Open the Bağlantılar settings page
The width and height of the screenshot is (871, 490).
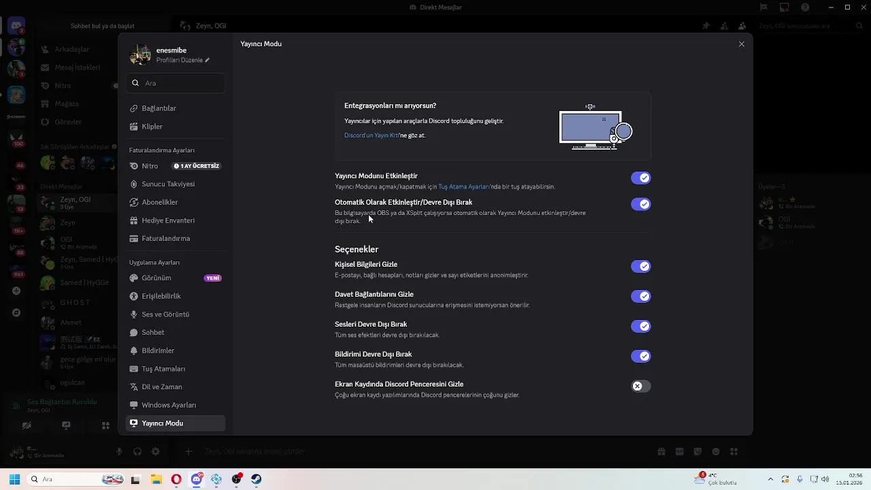(176, 108)
